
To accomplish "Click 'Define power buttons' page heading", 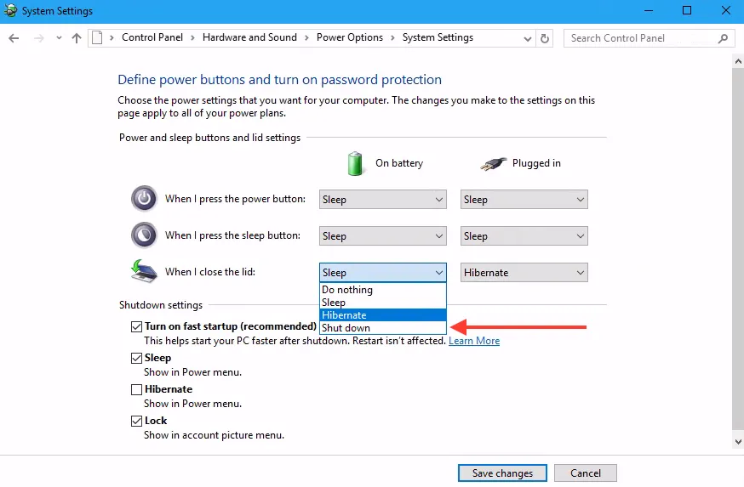I will 279,80.
